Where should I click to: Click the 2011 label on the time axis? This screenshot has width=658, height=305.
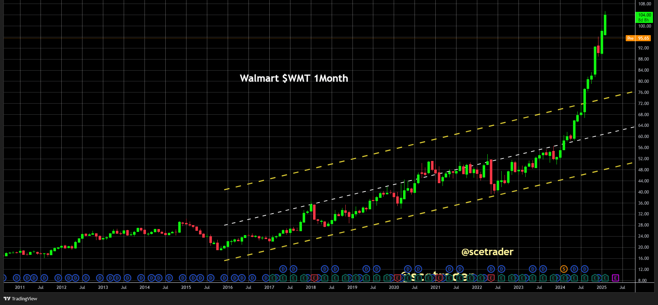pos(20,287)
